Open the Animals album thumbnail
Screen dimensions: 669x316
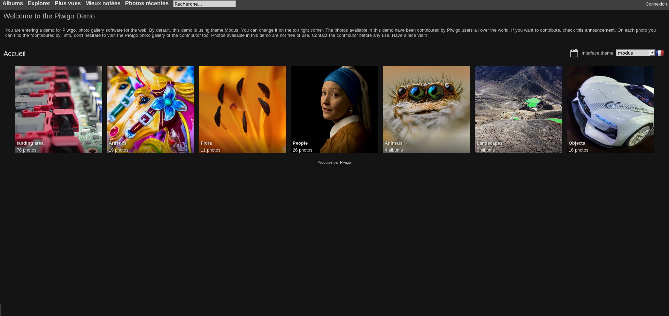[426, 110]
